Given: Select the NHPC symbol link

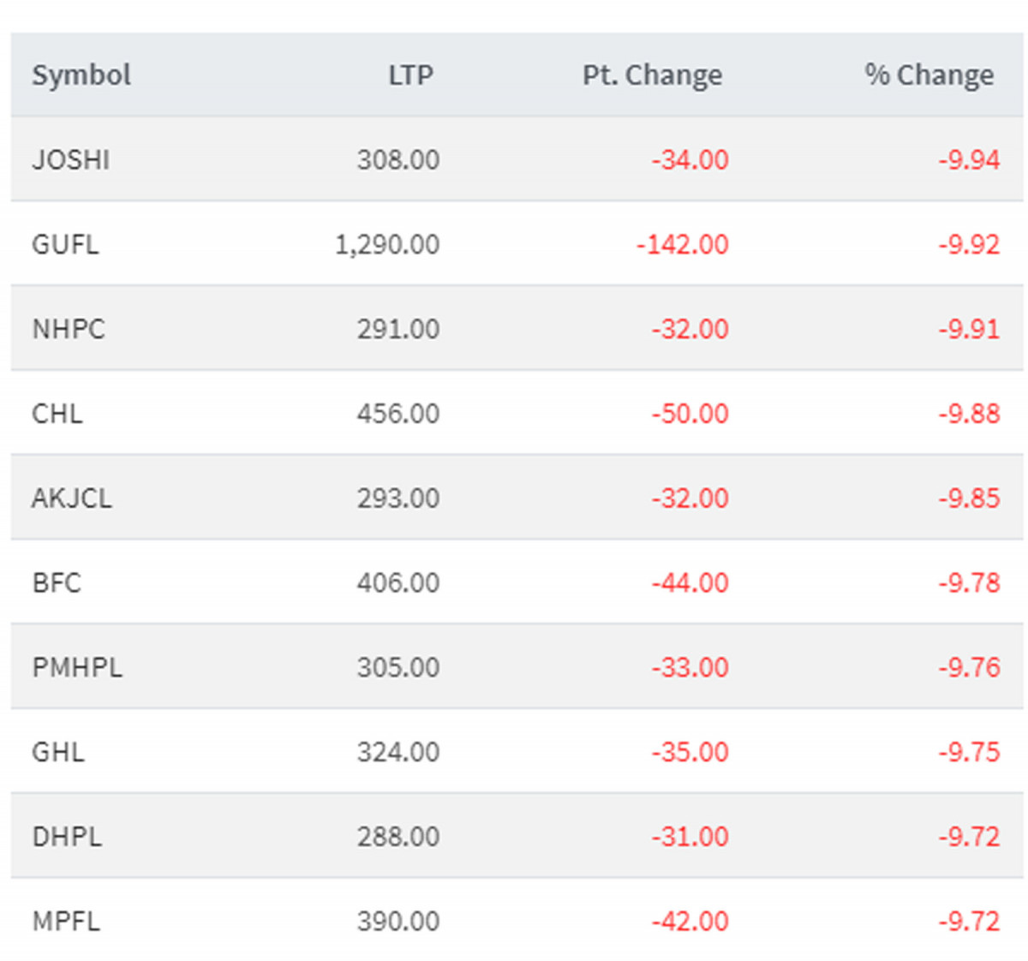Looking at the screenshot, I should [x=69, y=329].
